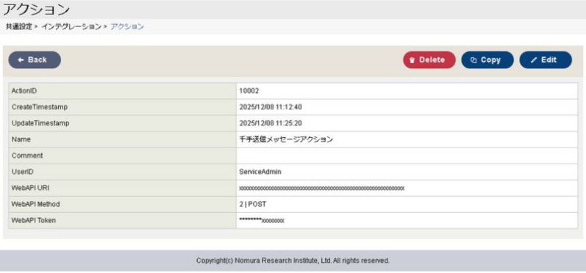Click the CreateTimestamp value 2025/12/08 11:12:40

(271, 107)
